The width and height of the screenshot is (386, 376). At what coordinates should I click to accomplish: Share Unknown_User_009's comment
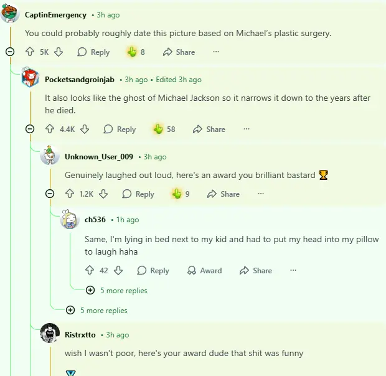click(223, 194)
